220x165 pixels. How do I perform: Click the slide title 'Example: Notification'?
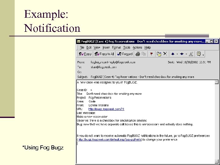tap(52, 21)
